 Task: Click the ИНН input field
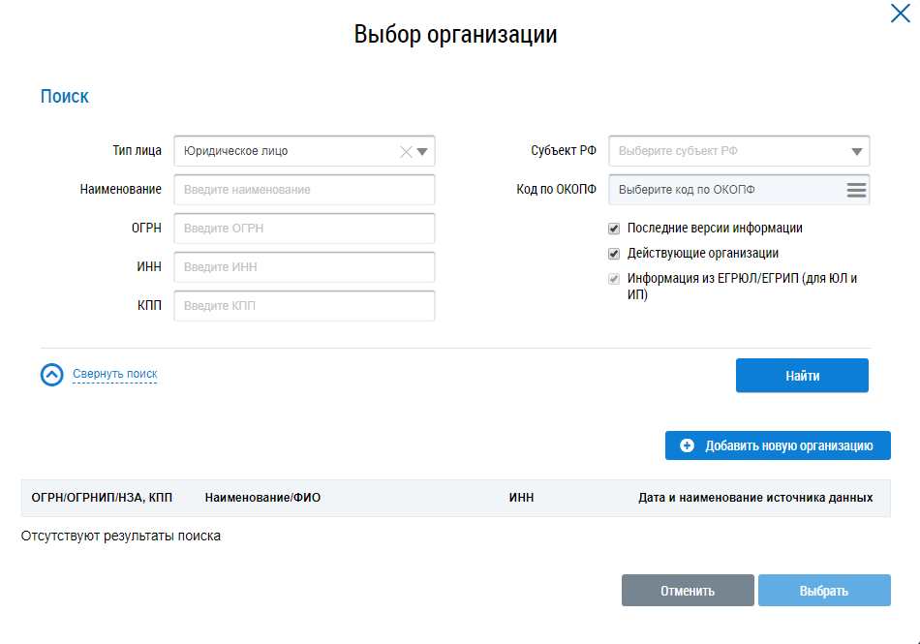[x=304, y=267]
